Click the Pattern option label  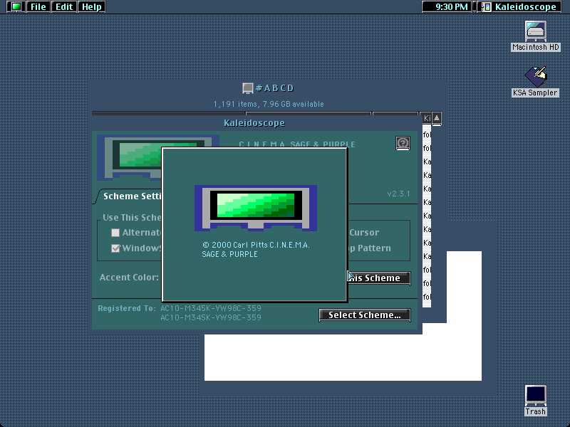pyautogui.click(x=374, y=248)
